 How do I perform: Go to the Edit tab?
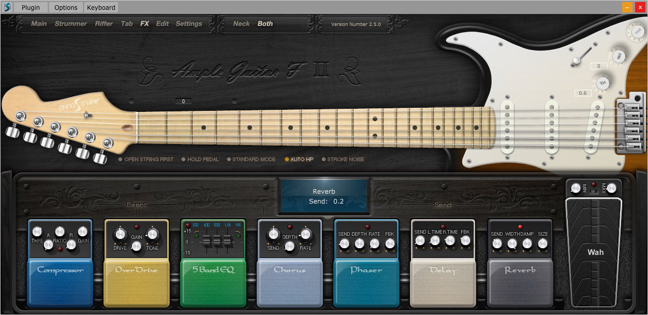tap(163, 24)
